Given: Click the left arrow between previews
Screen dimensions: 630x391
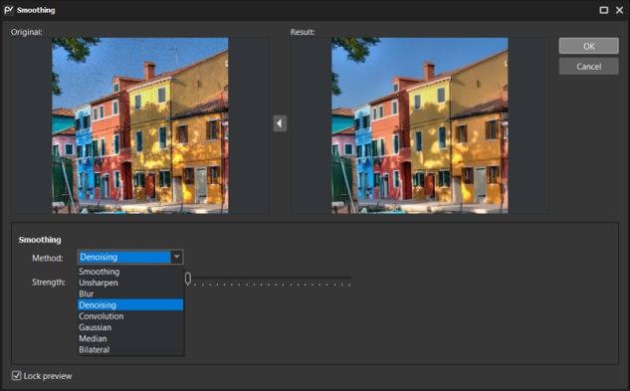Looking at the screenshot, I should [x=280, y=123].
